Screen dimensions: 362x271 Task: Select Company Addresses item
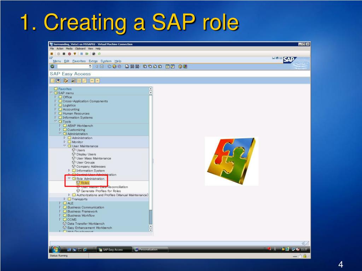89,167
